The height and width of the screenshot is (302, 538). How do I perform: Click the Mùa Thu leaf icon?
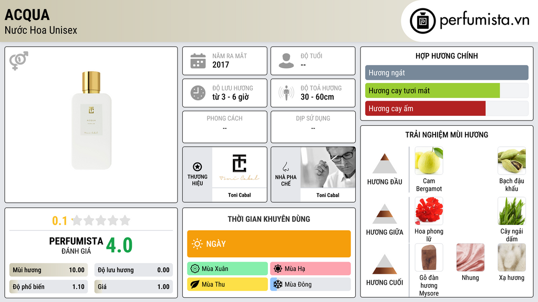[x=194, y=284]
